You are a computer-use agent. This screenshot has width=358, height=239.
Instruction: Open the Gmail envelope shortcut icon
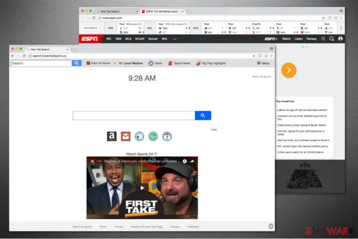pyautogui.click(x=125, y=137)
